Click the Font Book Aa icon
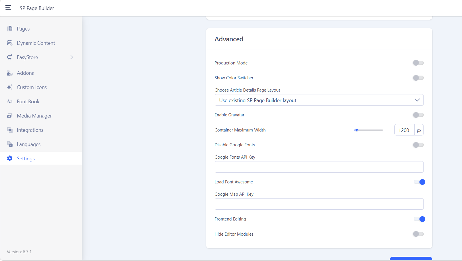This screenshot has height=261, width=462. pyautogui.click(x=10, y=101)
